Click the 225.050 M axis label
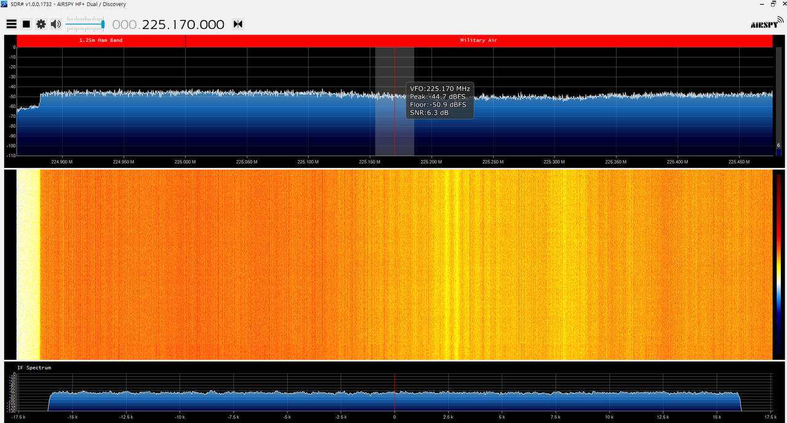This screenshot has height=423, width=787. (247, 162)
